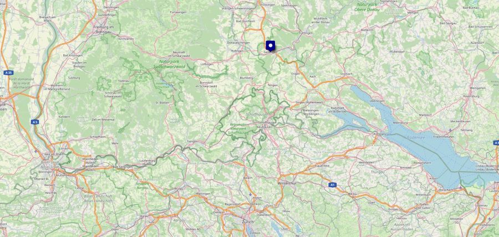499x237 pixels.
Task: Click the Stockach town label
Action: 346,74
